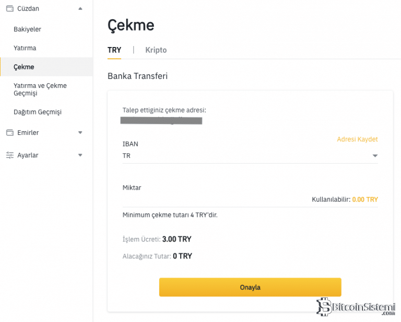
Task: Expand the Emirler section arrow
Action: (80, 133)
